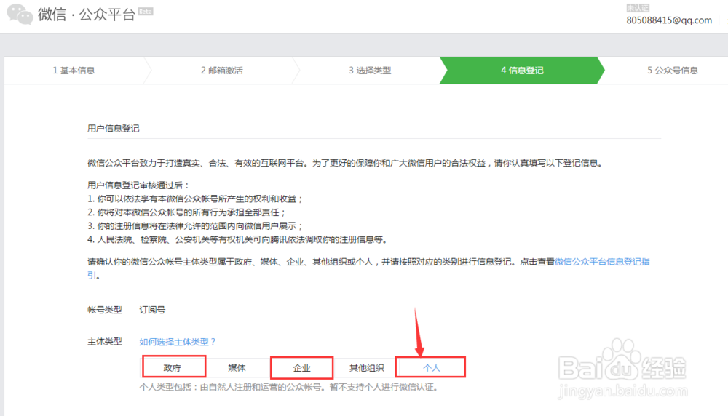This screenshot has height=416, width=728.
Task: Click the 个人类型包括 description text
Action: point(289,387)
